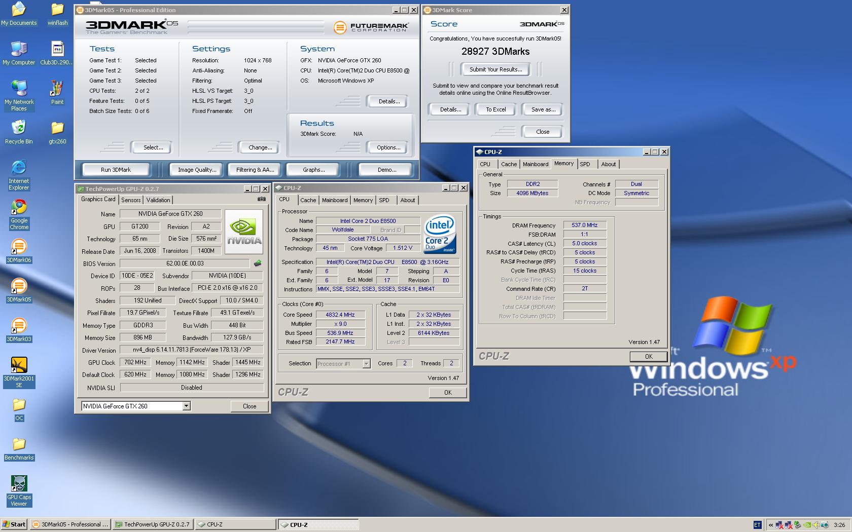
Task: Click OK in the CPU-Z CPU window
Action: pos(448,393)
